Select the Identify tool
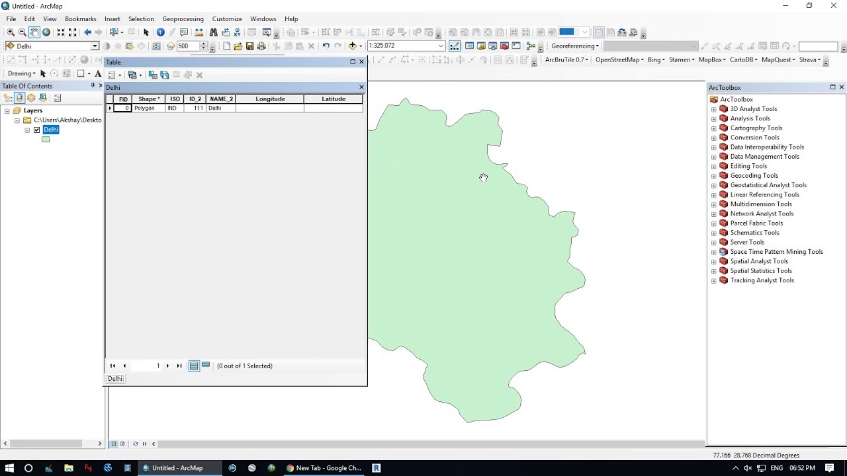Screen dimensions: 847x476 [160, 32]
